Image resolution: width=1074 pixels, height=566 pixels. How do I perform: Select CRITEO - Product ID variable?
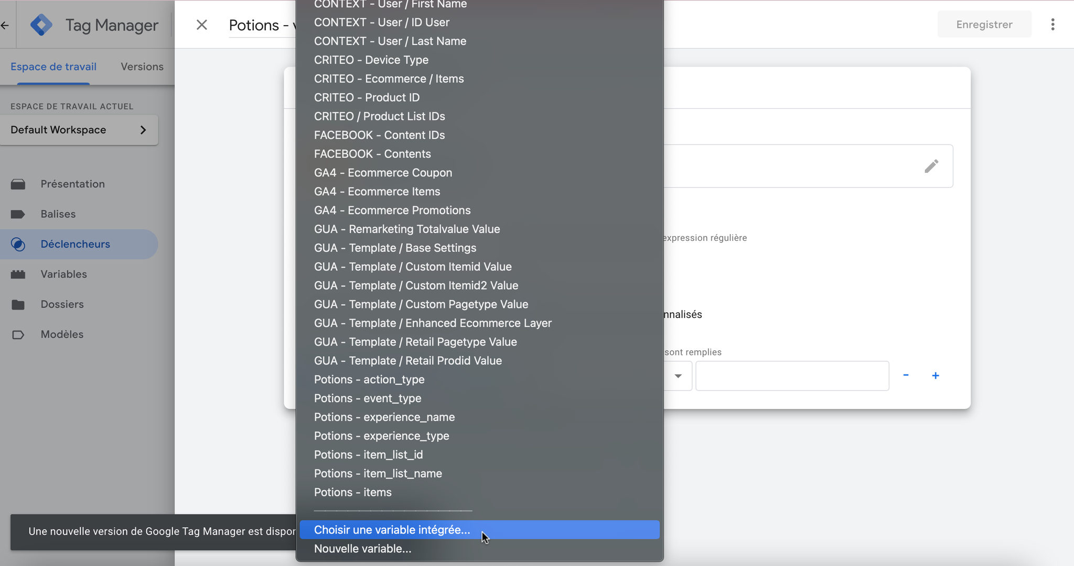[x=480, y=97]
